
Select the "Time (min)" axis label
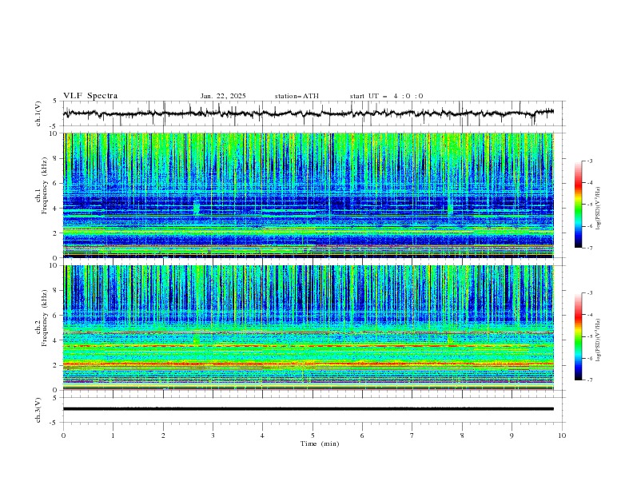click(320, 443)
